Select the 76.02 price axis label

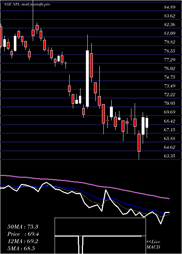170,68
